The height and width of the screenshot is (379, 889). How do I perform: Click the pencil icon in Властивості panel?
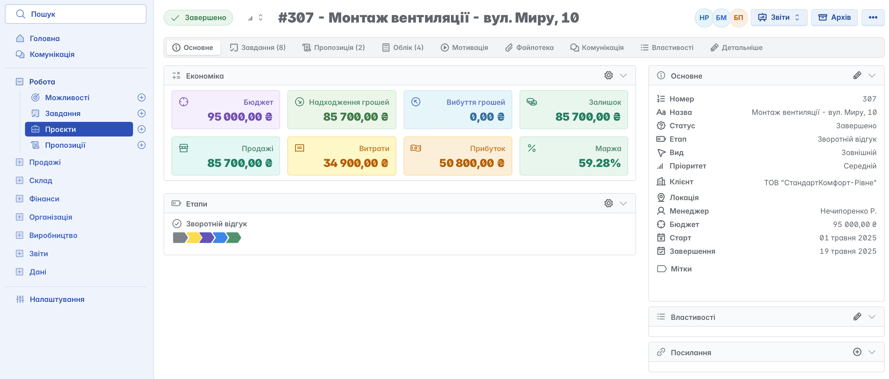click(857, 317)
